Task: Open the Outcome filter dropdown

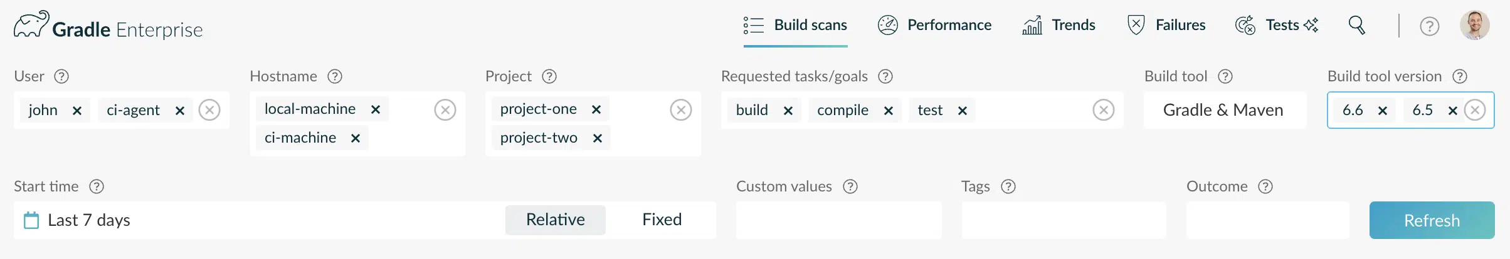Action: pos(1267,220)
